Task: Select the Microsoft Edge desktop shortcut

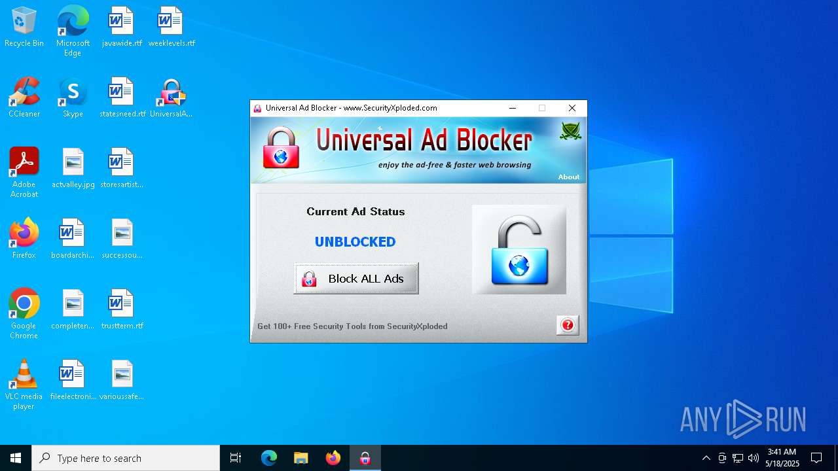Action: click(x=73, y=31)
